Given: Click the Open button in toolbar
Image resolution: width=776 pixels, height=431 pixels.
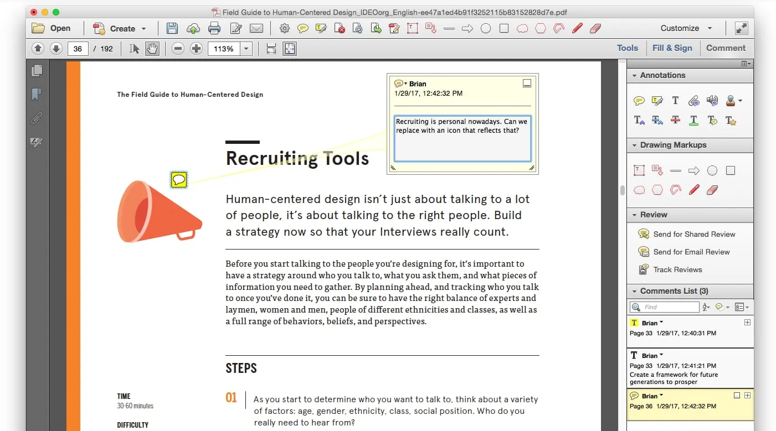Looking at the screenshot, I should click(51, 28).
